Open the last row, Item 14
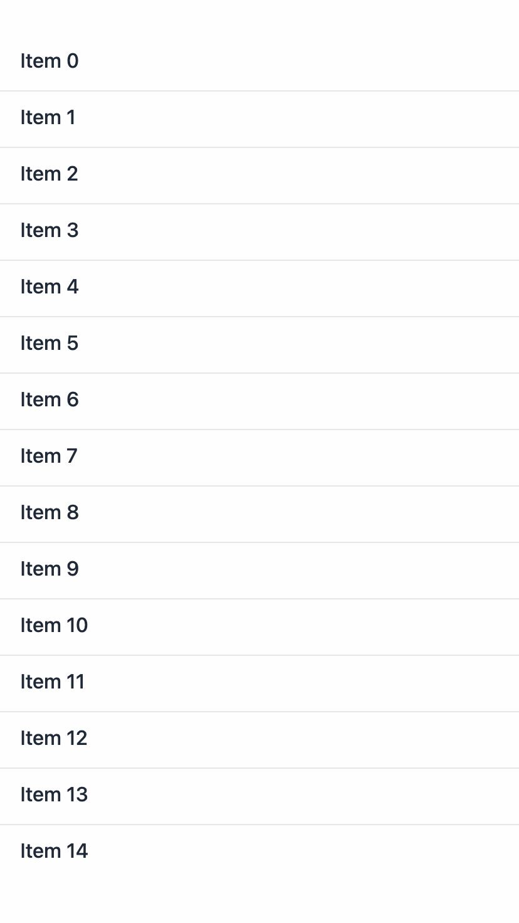 coord(259,852)
